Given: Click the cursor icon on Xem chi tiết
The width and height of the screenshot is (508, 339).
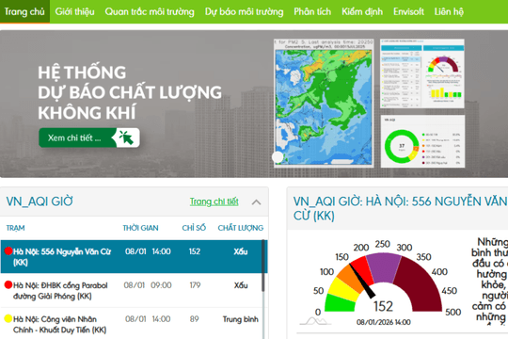Looking at the screenshot, I should coord(126,137).
